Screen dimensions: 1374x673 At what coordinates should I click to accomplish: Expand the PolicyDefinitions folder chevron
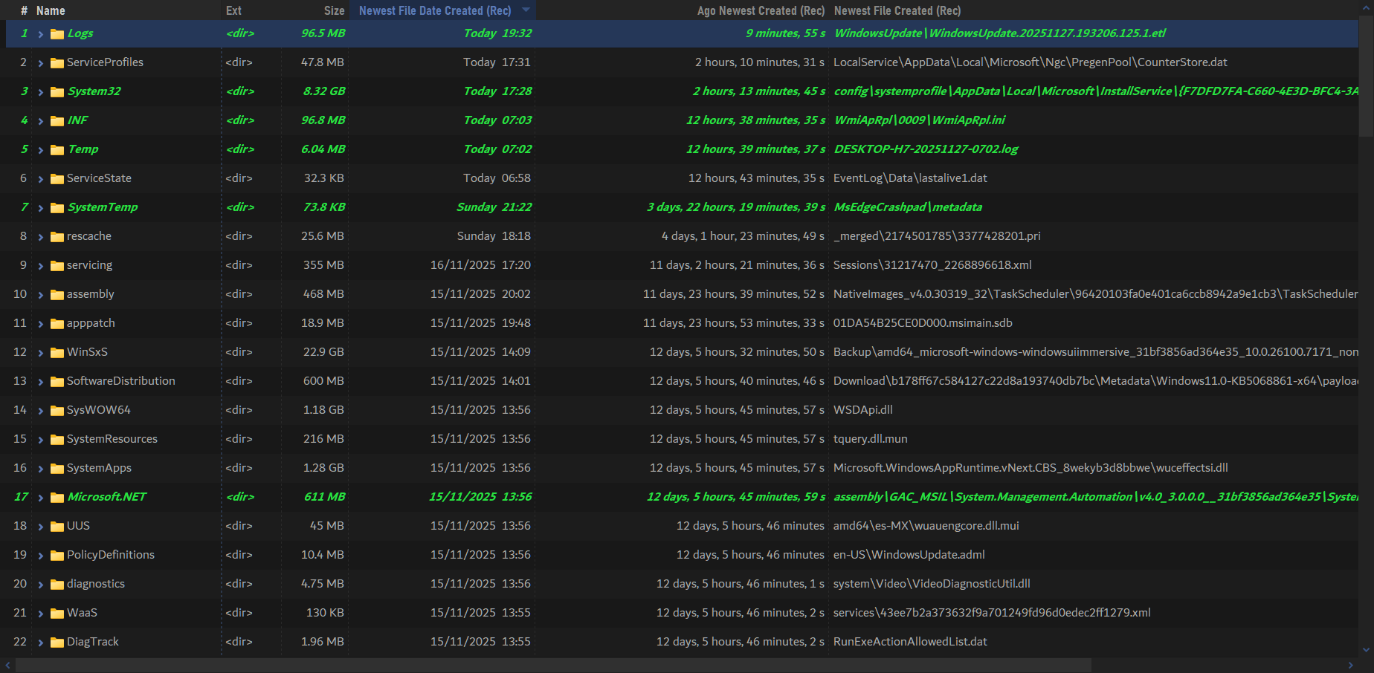coord(40,556)
